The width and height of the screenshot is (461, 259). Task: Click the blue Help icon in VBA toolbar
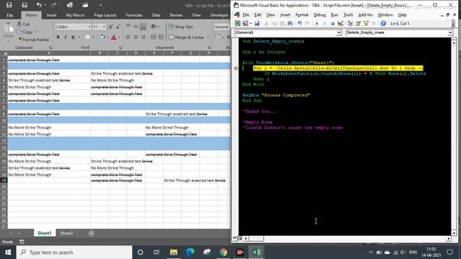click(x=383, y=23)
